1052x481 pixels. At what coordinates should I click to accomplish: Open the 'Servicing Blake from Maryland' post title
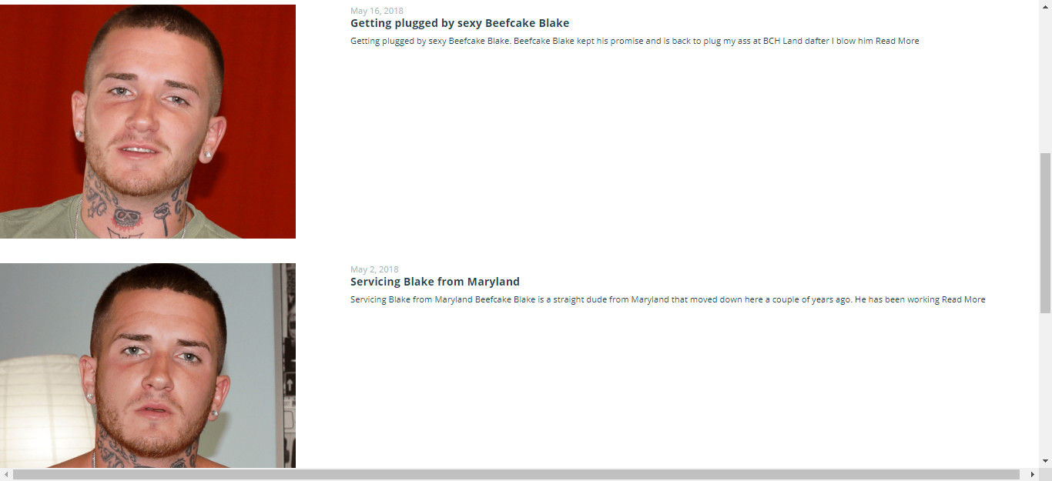pos(435,282)
